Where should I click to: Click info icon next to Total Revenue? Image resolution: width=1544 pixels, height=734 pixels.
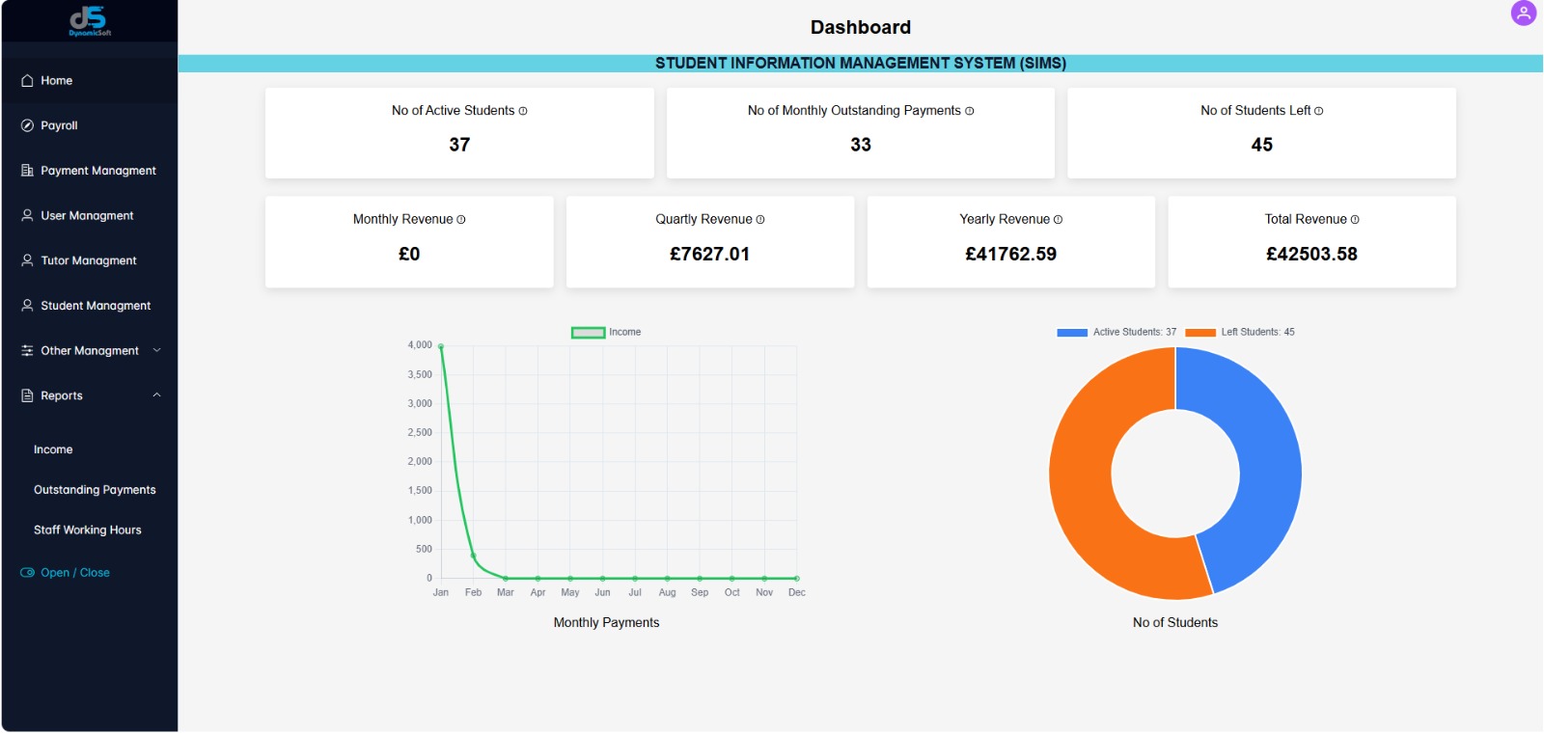(1355, 220)
